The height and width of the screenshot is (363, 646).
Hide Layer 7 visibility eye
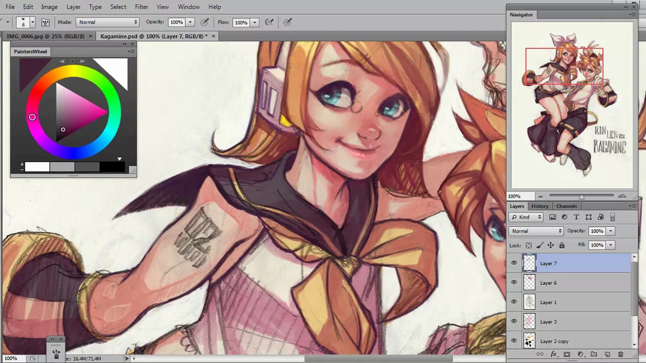click(x=514, y=263)
